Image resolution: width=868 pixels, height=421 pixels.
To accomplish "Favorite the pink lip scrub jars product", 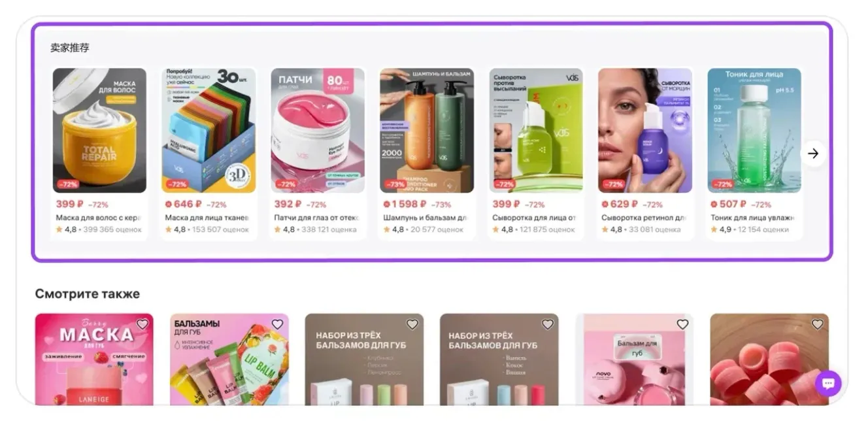I will pos(817,324).
